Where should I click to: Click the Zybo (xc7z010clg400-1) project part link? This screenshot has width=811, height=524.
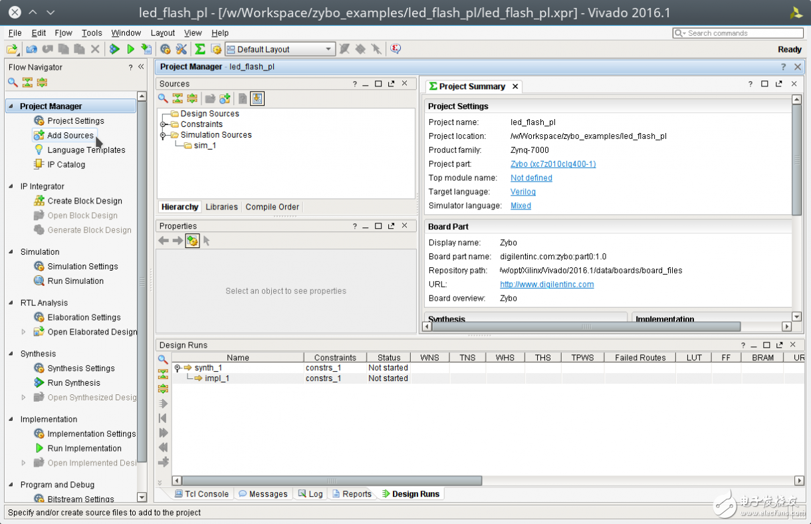(552, 164)
